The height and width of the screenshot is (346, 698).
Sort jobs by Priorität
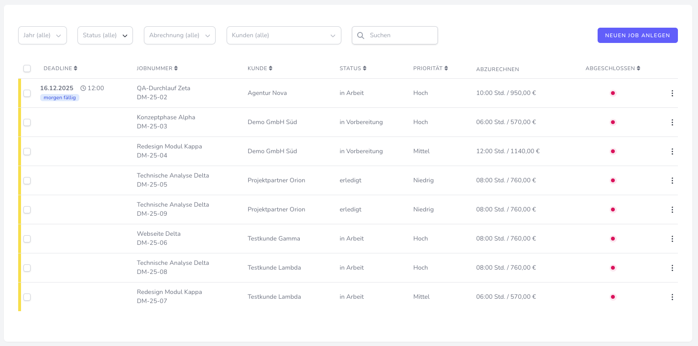[x=447, y=68]
